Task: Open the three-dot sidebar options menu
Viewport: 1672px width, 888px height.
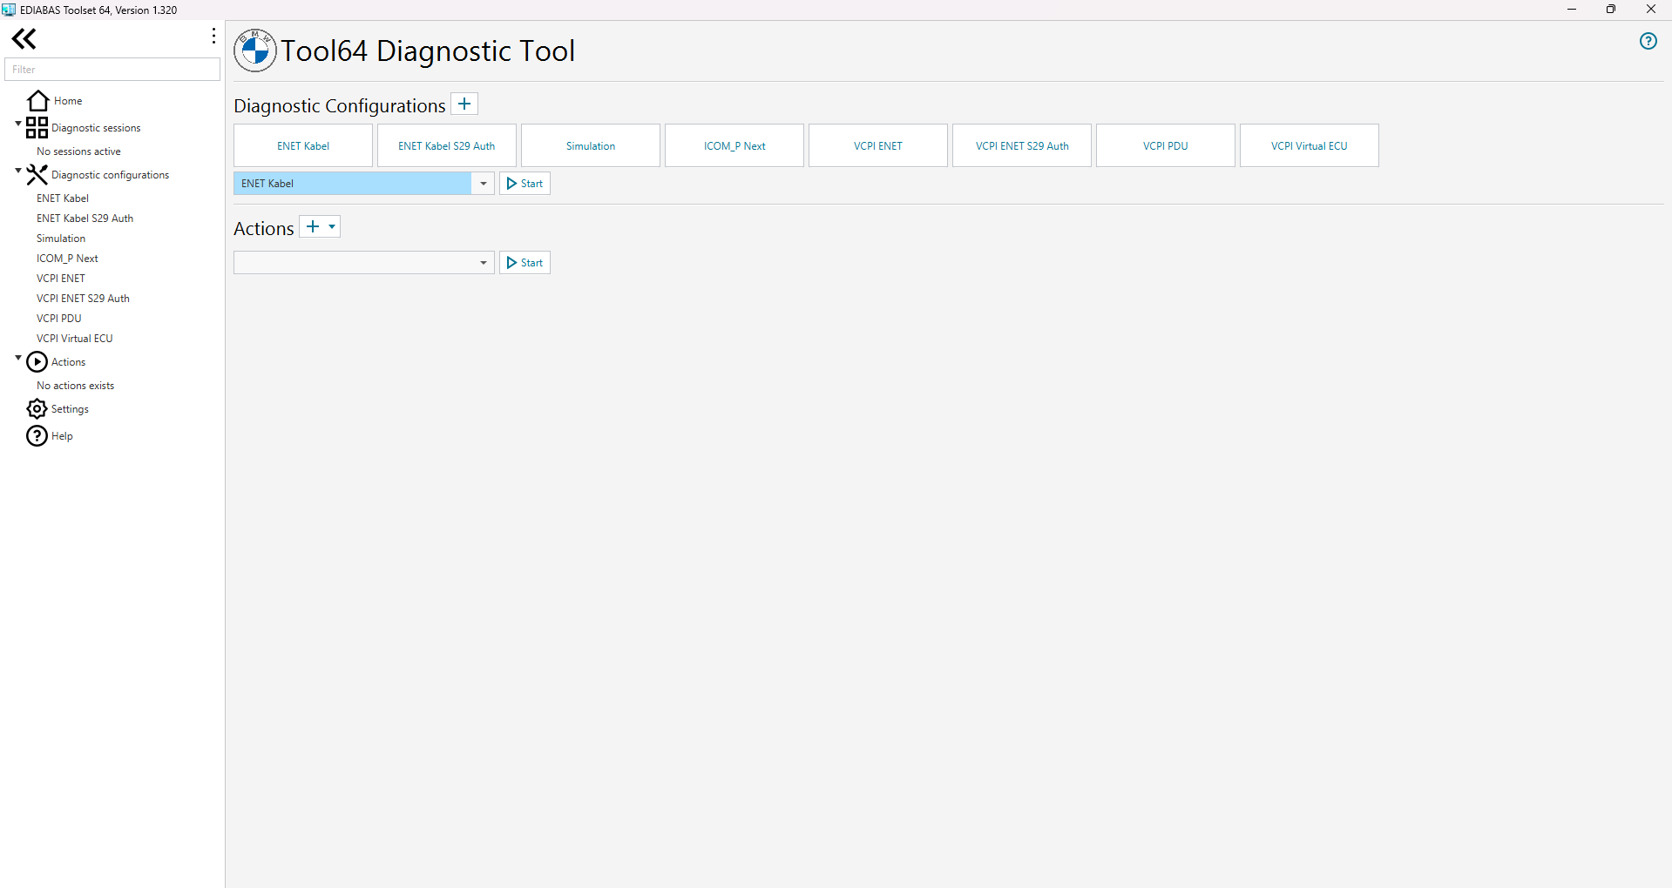Action: click(x=213, y=36)
